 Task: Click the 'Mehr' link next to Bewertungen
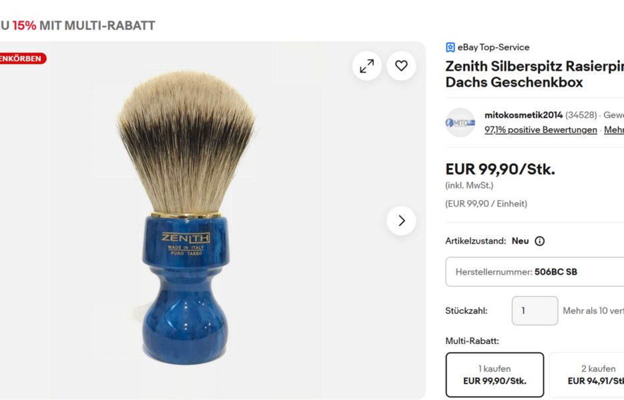pos(613,129)
